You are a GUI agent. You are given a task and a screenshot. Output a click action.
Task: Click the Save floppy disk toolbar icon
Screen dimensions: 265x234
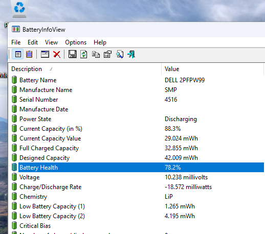click(x=72, y=54)
